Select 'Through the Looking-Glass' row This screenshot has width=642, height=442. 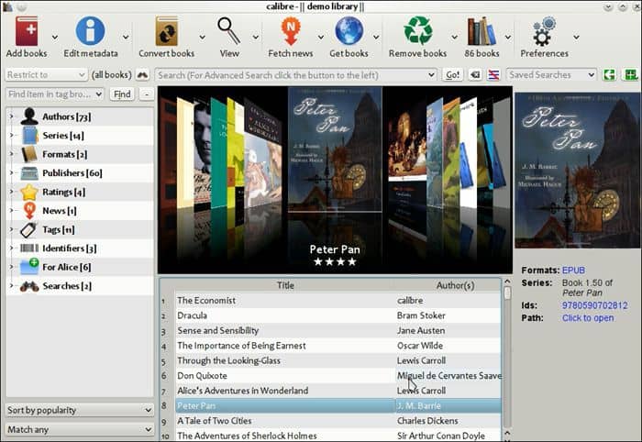click(x=338, y=360)
